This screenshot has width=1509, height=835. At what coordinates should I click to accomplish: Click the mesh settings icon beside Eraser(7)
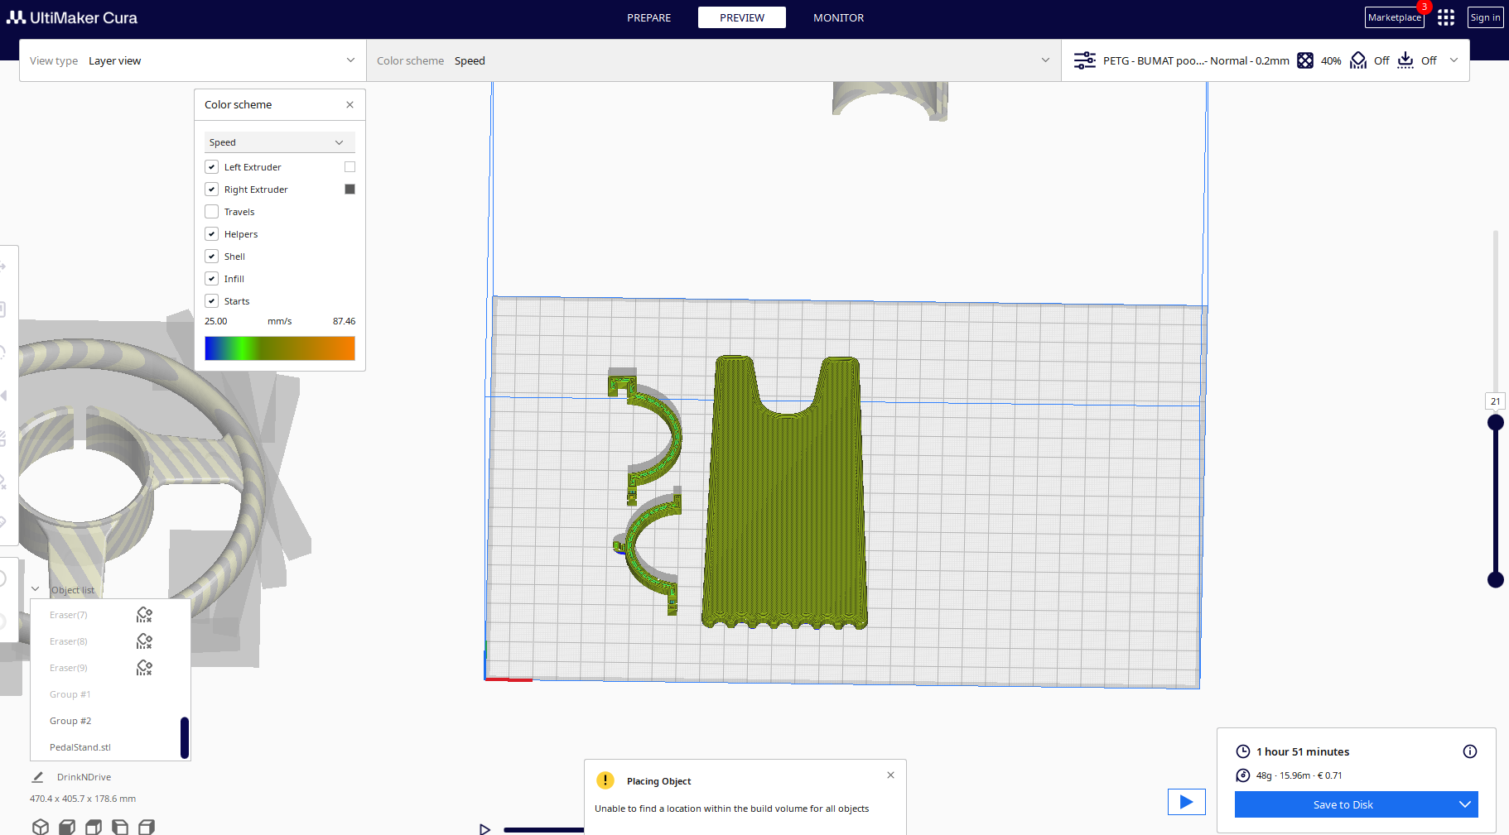[x=144, y=615]
